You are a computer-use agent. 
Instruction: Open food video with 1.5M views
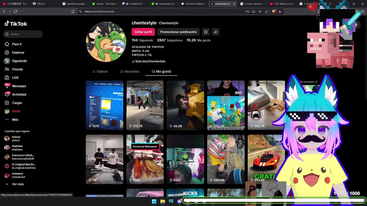pyautogui.click(x=145, y=159)
